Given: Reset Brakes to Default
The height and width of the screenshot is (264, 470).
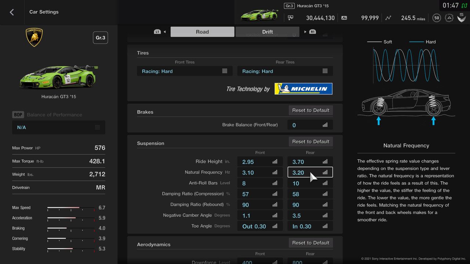Looking at the screenshot, I should 311,110.
